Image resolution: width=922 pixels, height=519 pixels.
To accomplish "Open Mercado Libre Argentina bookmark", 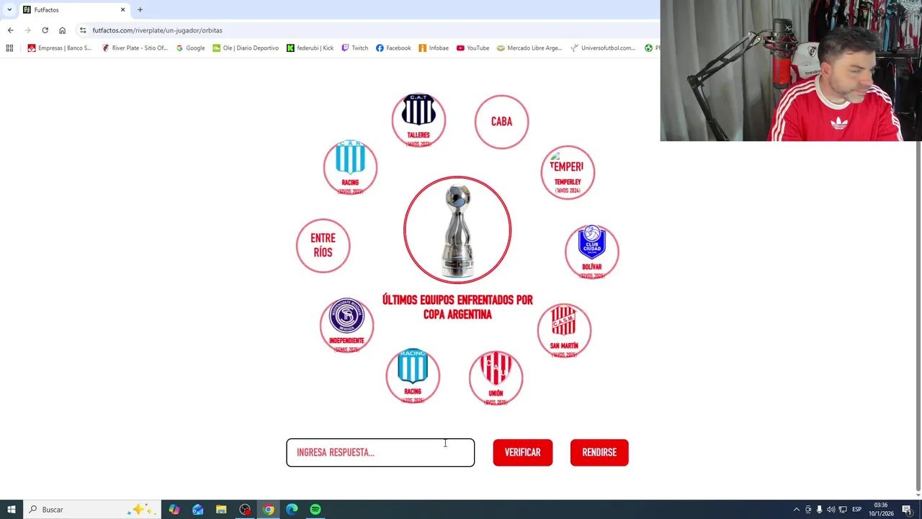I will tap(529, 48).
